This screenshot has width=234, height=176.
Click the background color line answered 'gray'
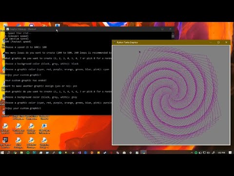point(41,97)
